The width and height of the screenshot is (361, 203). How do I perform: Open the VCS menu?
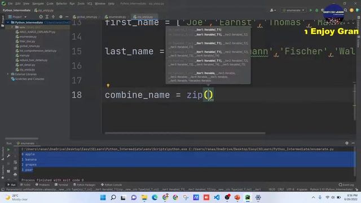point(90,4)
